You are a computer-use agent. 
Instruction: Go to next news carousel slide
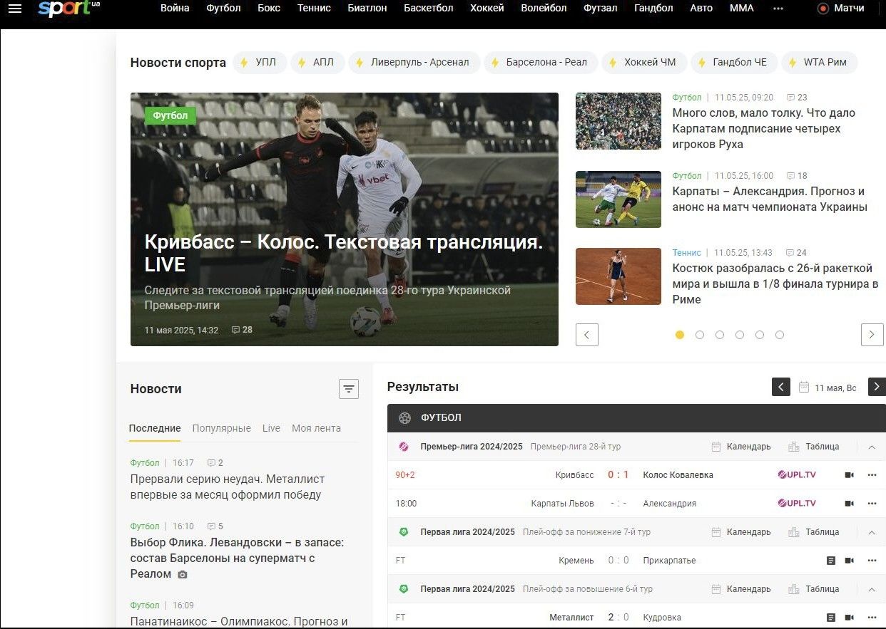pos(872,335)
